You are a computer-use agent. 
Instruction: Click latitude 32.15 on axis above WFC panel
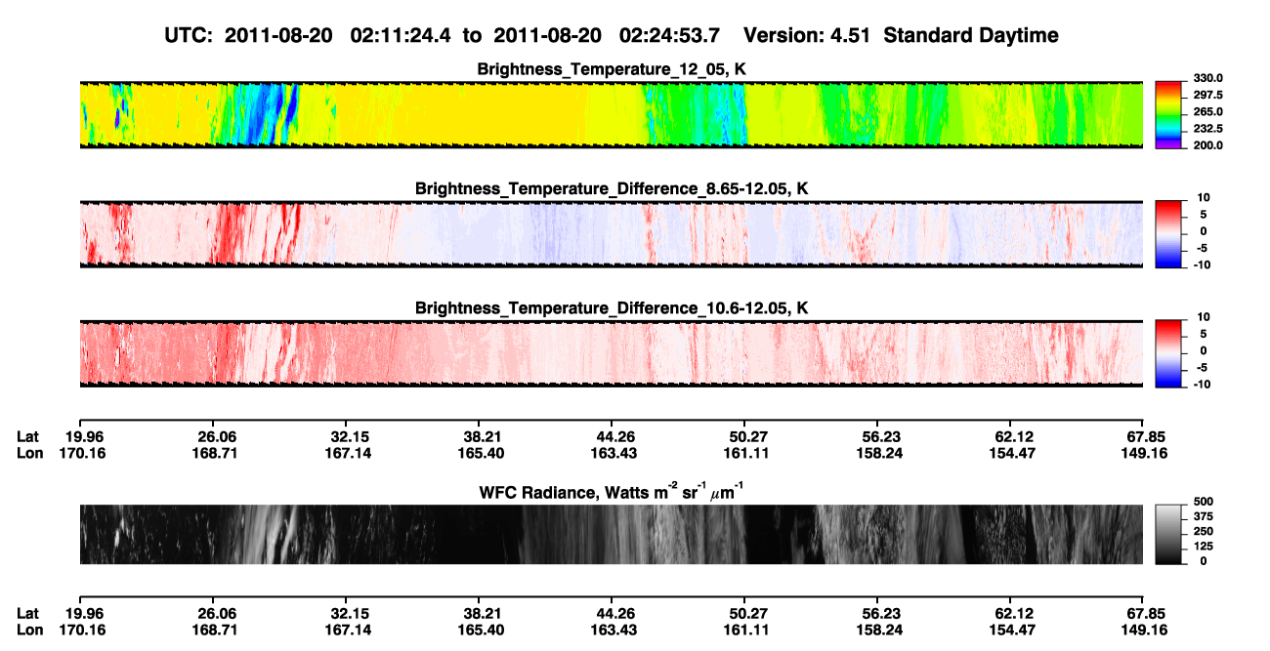(350, 436)
